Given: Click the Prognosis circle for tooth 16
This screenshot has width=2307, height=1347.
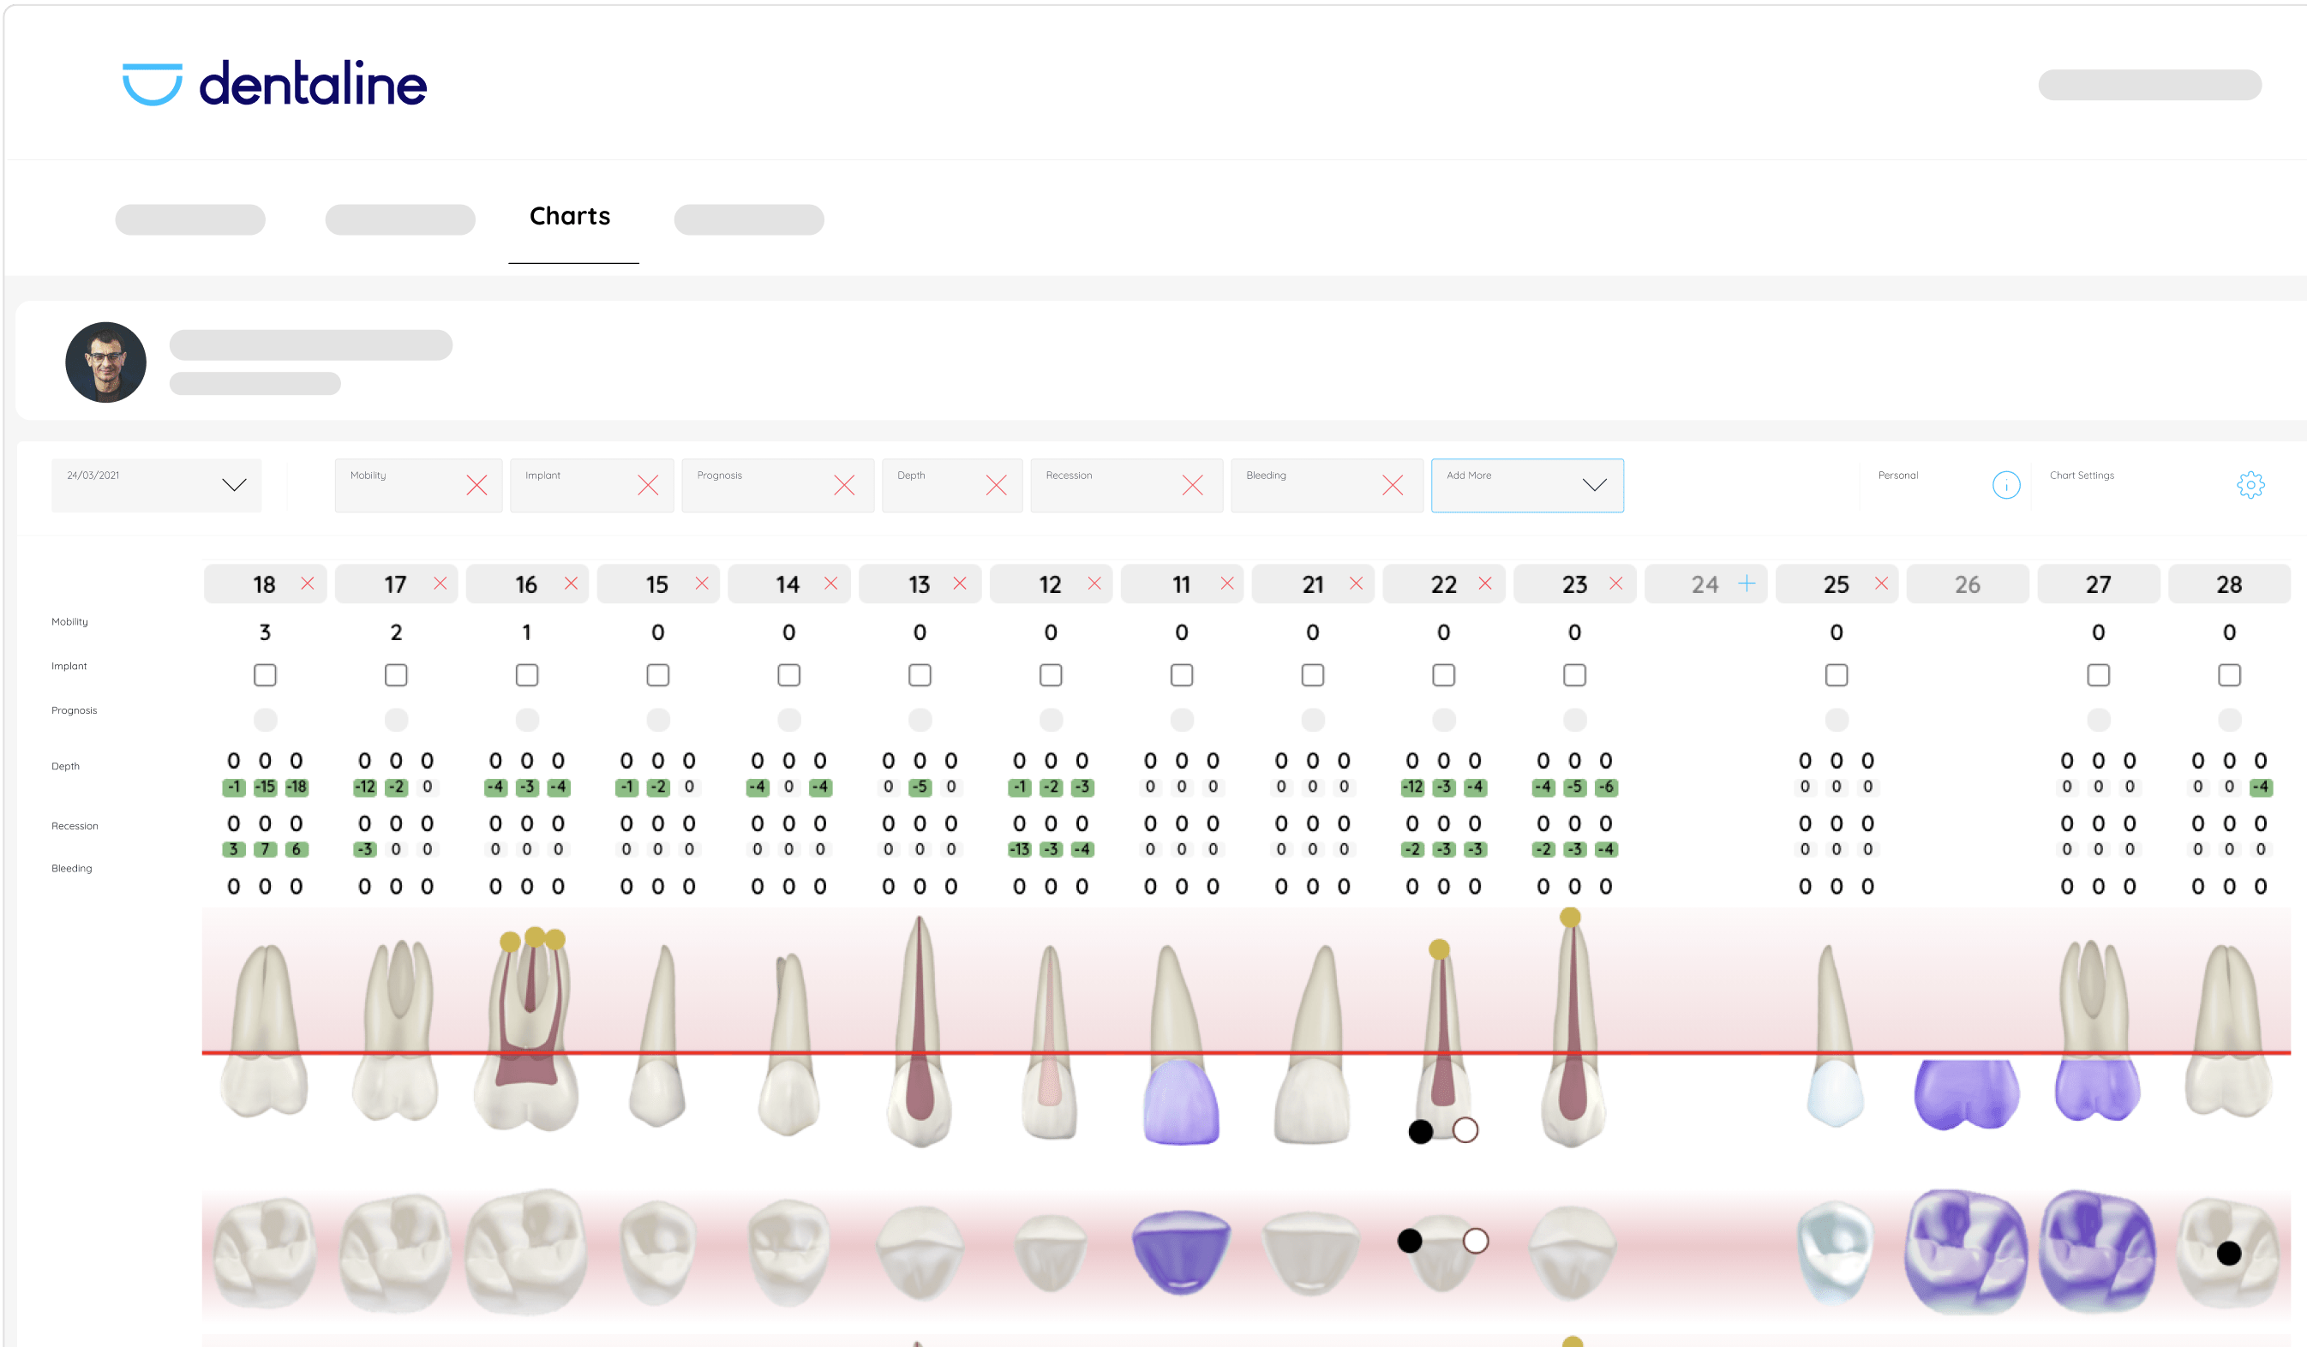Looking at the screenshot, I should [526, 720].
